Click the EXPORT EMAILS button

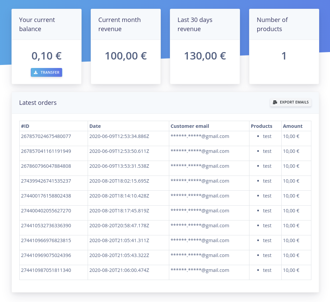(291, 102)
